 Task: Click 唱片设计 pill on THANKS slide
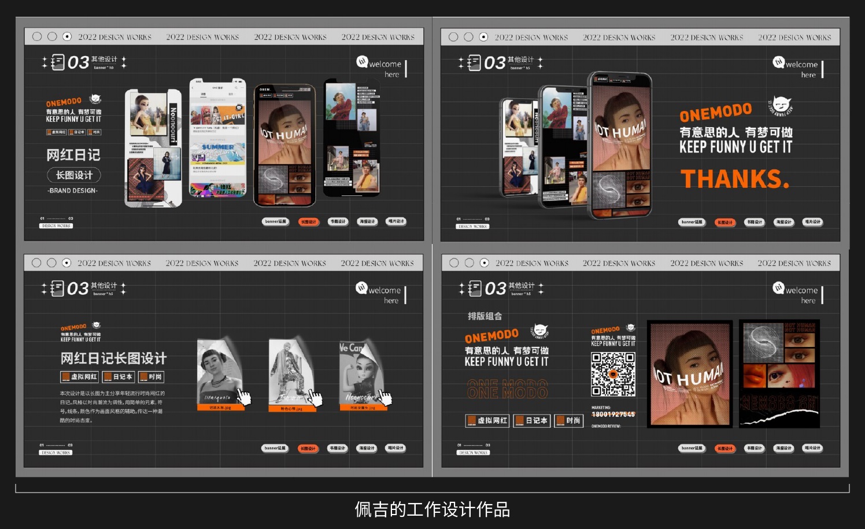click(x=812, y=222)
